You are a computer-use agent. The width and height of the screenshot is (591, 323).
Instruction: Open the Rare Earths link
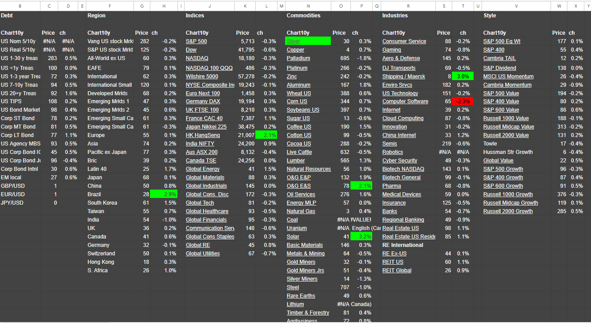301,296
